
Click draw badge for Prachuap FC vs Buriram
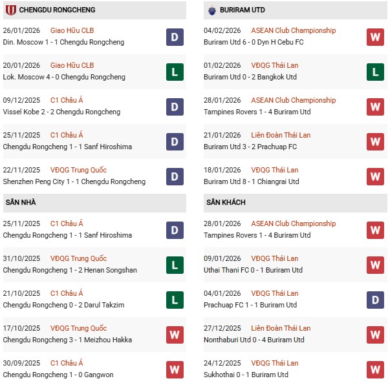tap(375, 300)
